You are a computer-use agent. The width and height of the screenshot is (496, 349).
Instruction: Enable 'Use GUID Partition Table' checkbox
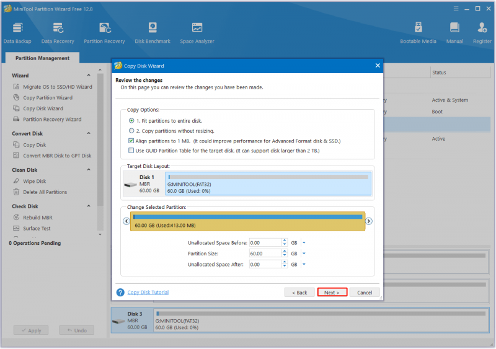[131, 151]
